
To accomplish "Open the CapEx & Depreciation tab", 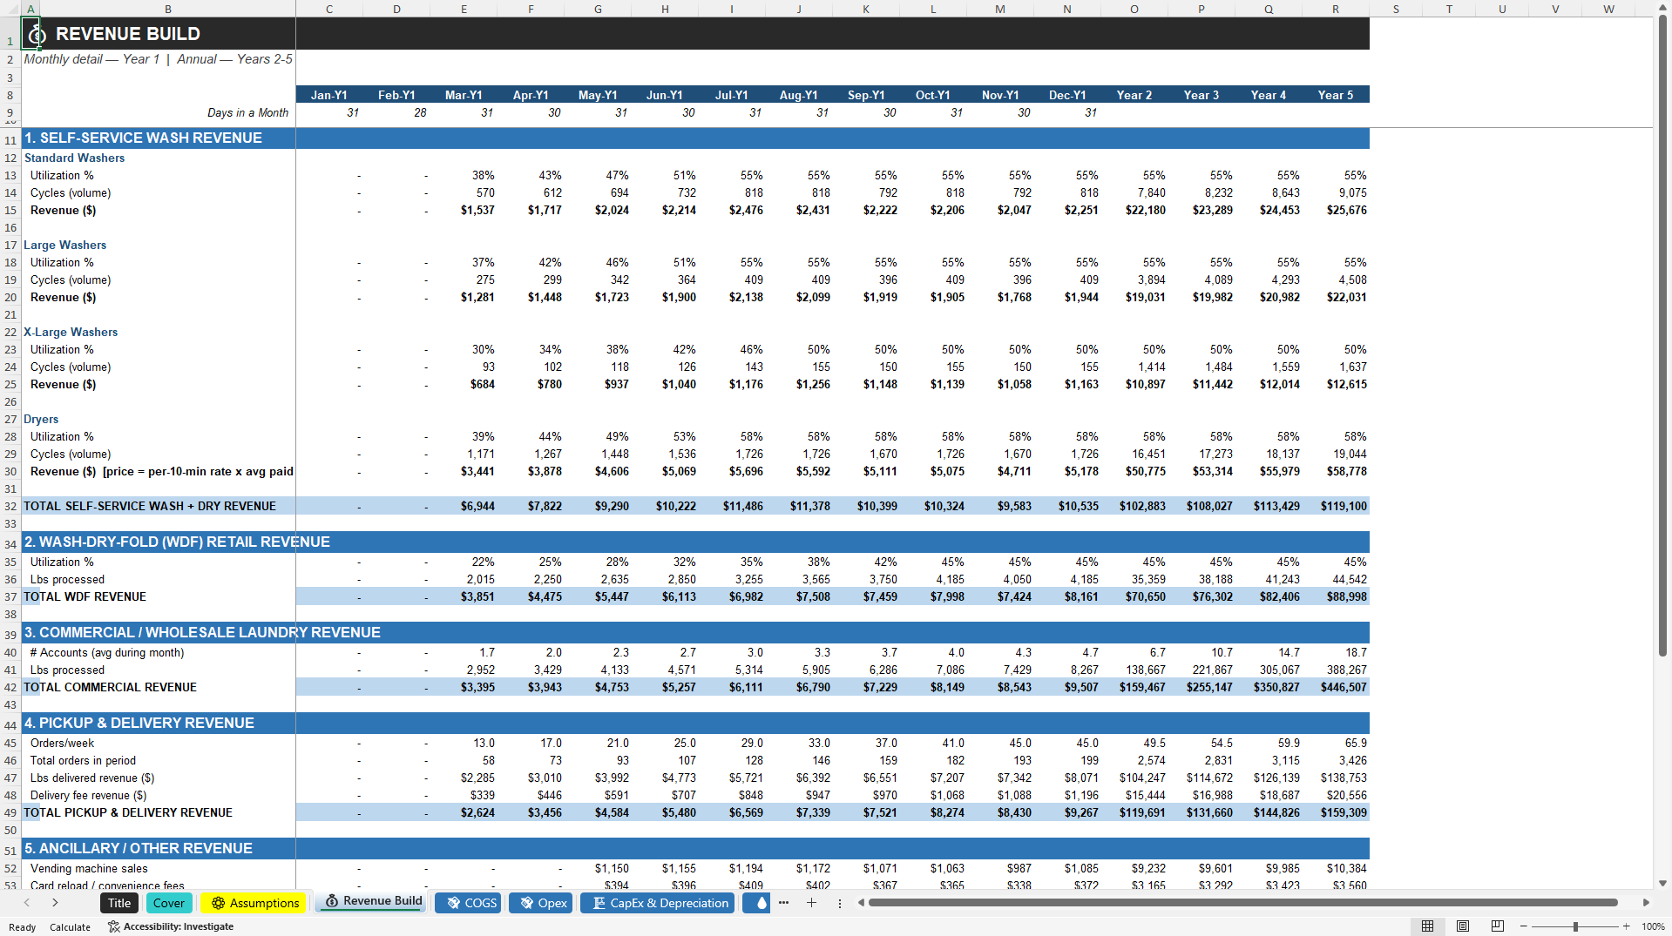I will tap(660, 903).
